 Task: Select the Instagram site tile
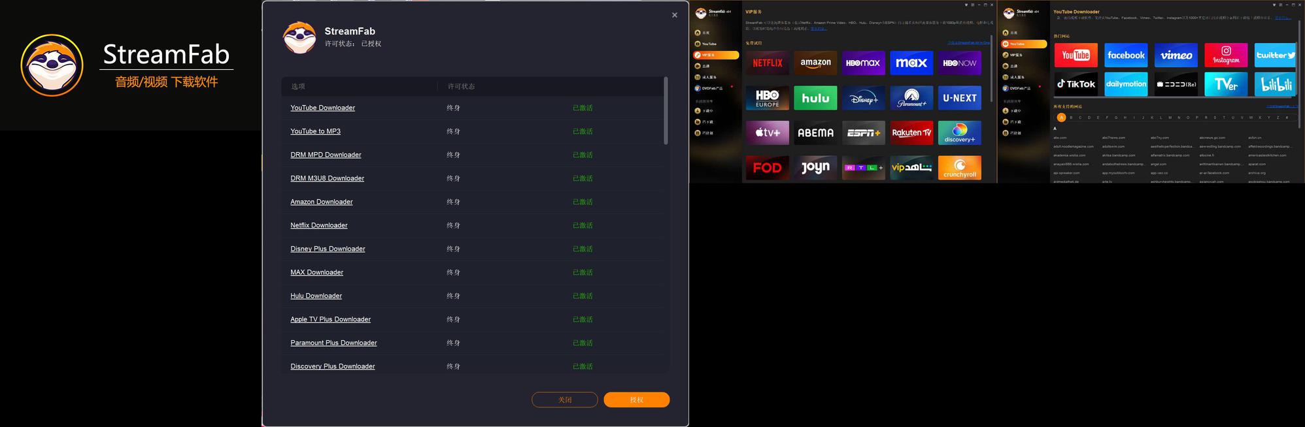point(1225,55)
